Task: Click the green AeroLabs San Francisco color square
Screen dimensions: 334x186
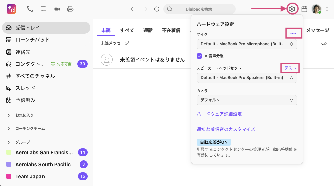Action: (9, 152)
